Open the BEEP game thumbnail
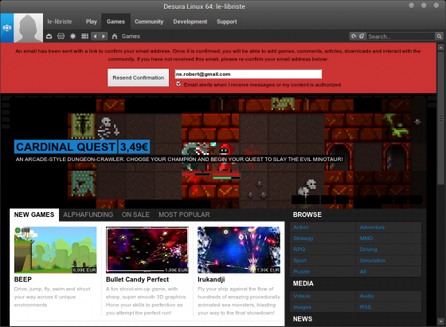This screenshot has height=327, width=446. (x=56, y=250)
